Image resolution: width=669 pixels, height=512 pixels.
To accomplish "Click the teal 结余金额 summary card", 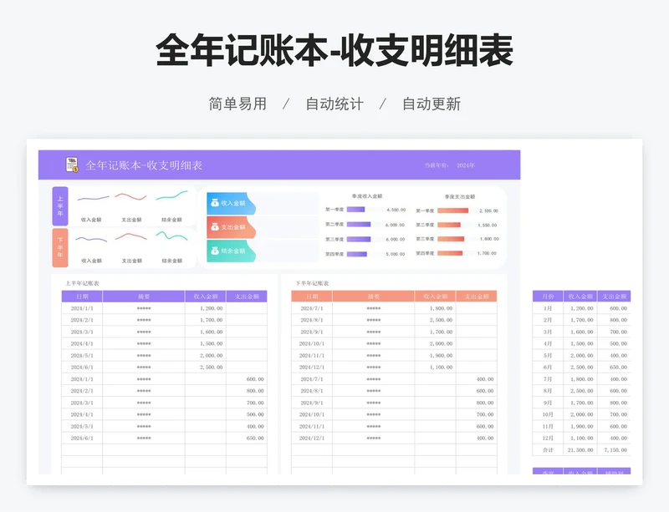I will coord(232,251).
